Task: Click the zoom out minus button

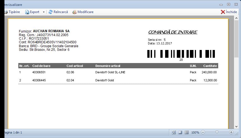Action: click(203, 132)
